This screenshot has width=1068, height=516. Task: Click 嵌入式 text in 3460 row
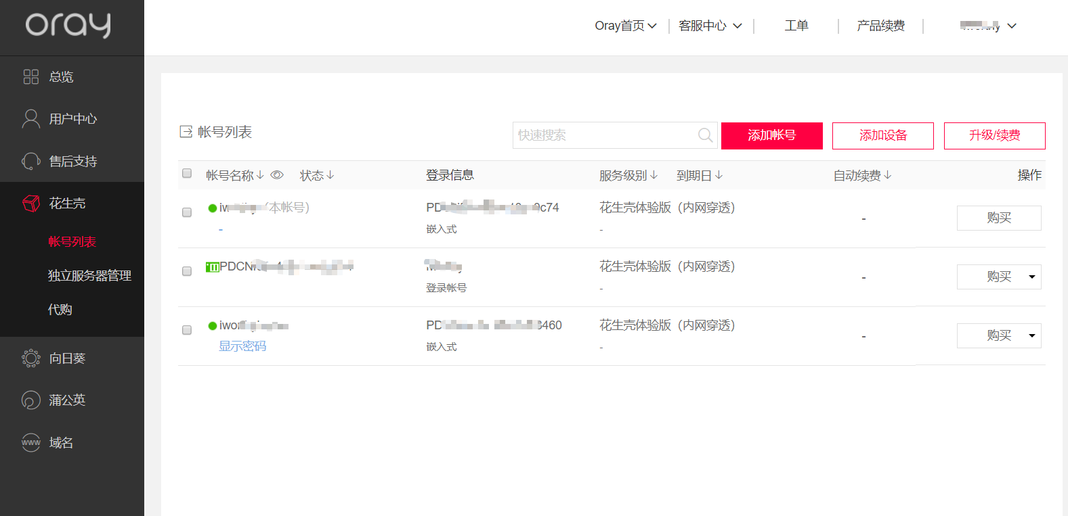442,347
